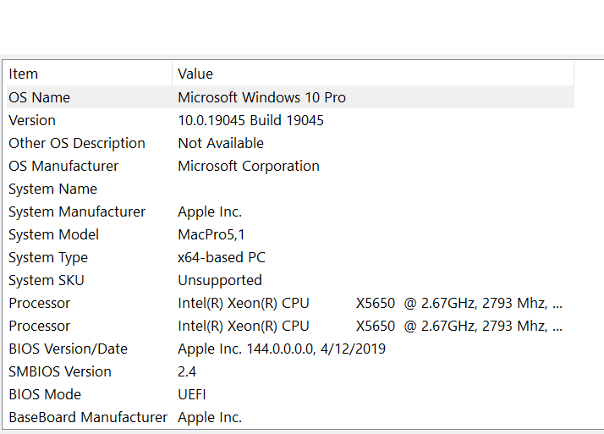This screenshot has height=434, width=604.
Task: Click the Microsoft Corporation value
Action: point(249,166)
